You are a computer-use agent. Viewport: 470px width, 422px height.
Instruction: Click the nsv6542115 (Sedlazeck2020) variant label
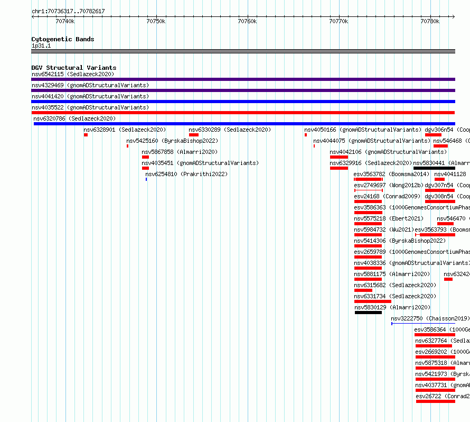click(x=73, y=74)
